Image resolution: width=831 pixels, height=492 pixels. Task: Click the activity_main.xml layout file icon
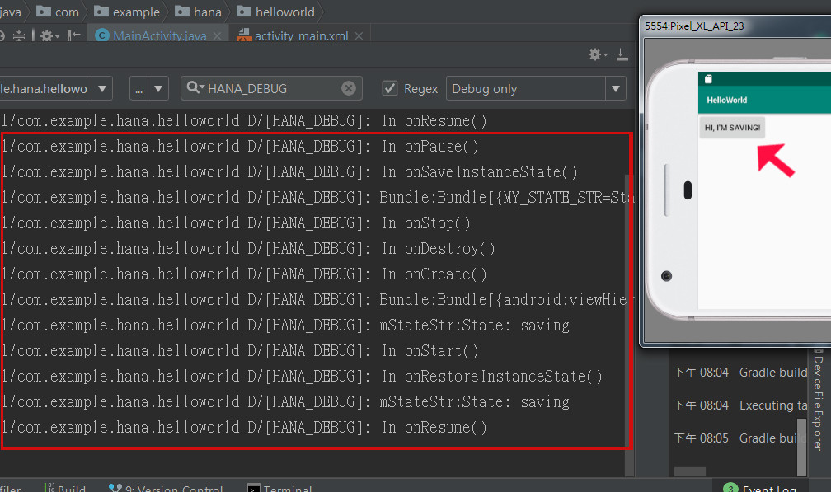[244, 35]
